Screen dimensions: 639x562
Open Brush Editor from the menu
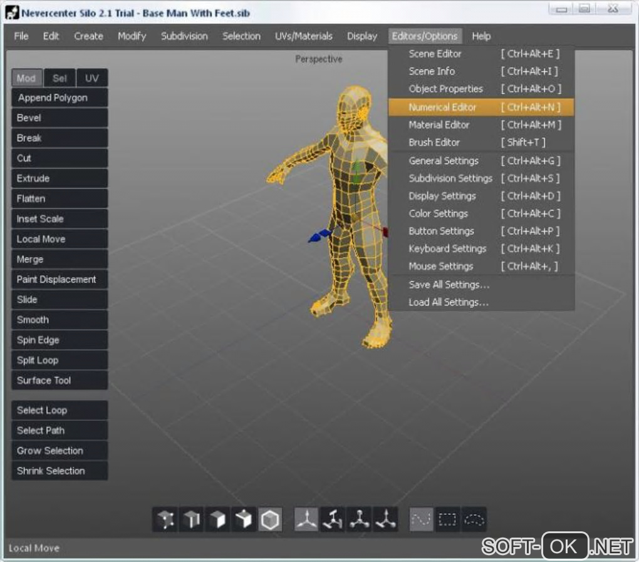[x=481, y=143]
